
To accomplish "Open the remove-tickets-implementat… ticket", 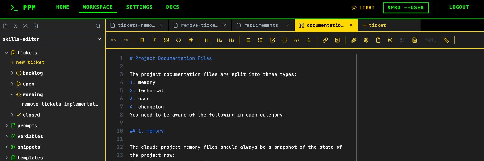I will tap(60, 104).
